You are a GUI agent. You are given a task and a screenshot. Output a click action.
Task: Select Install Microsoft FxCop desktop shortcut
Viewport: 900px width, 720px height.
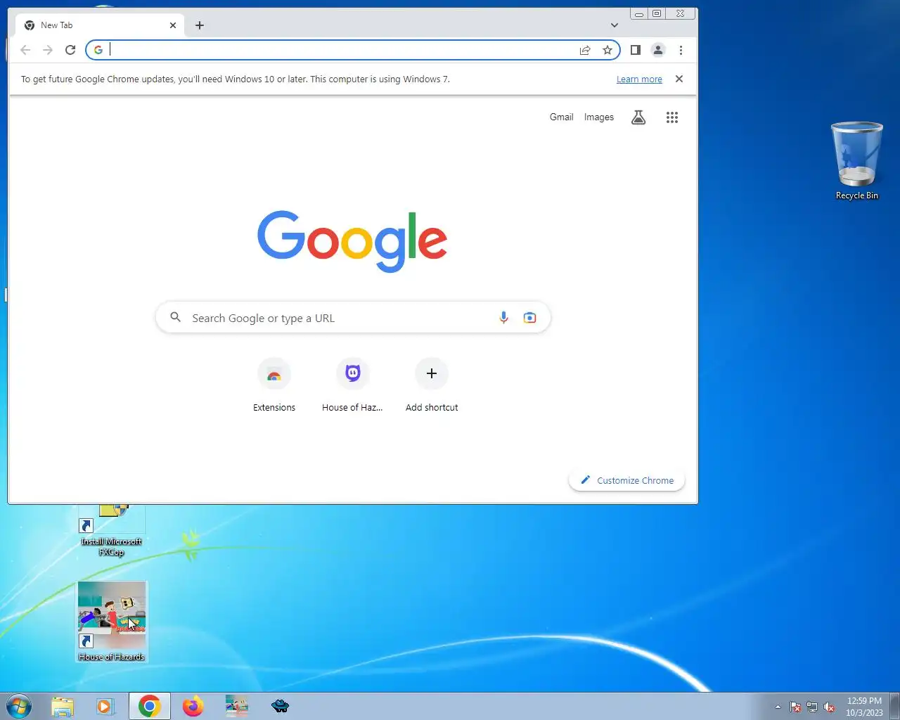tap(111, 532)
